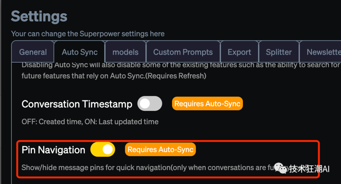Switch to the models tab

click(x=125, y=52)
